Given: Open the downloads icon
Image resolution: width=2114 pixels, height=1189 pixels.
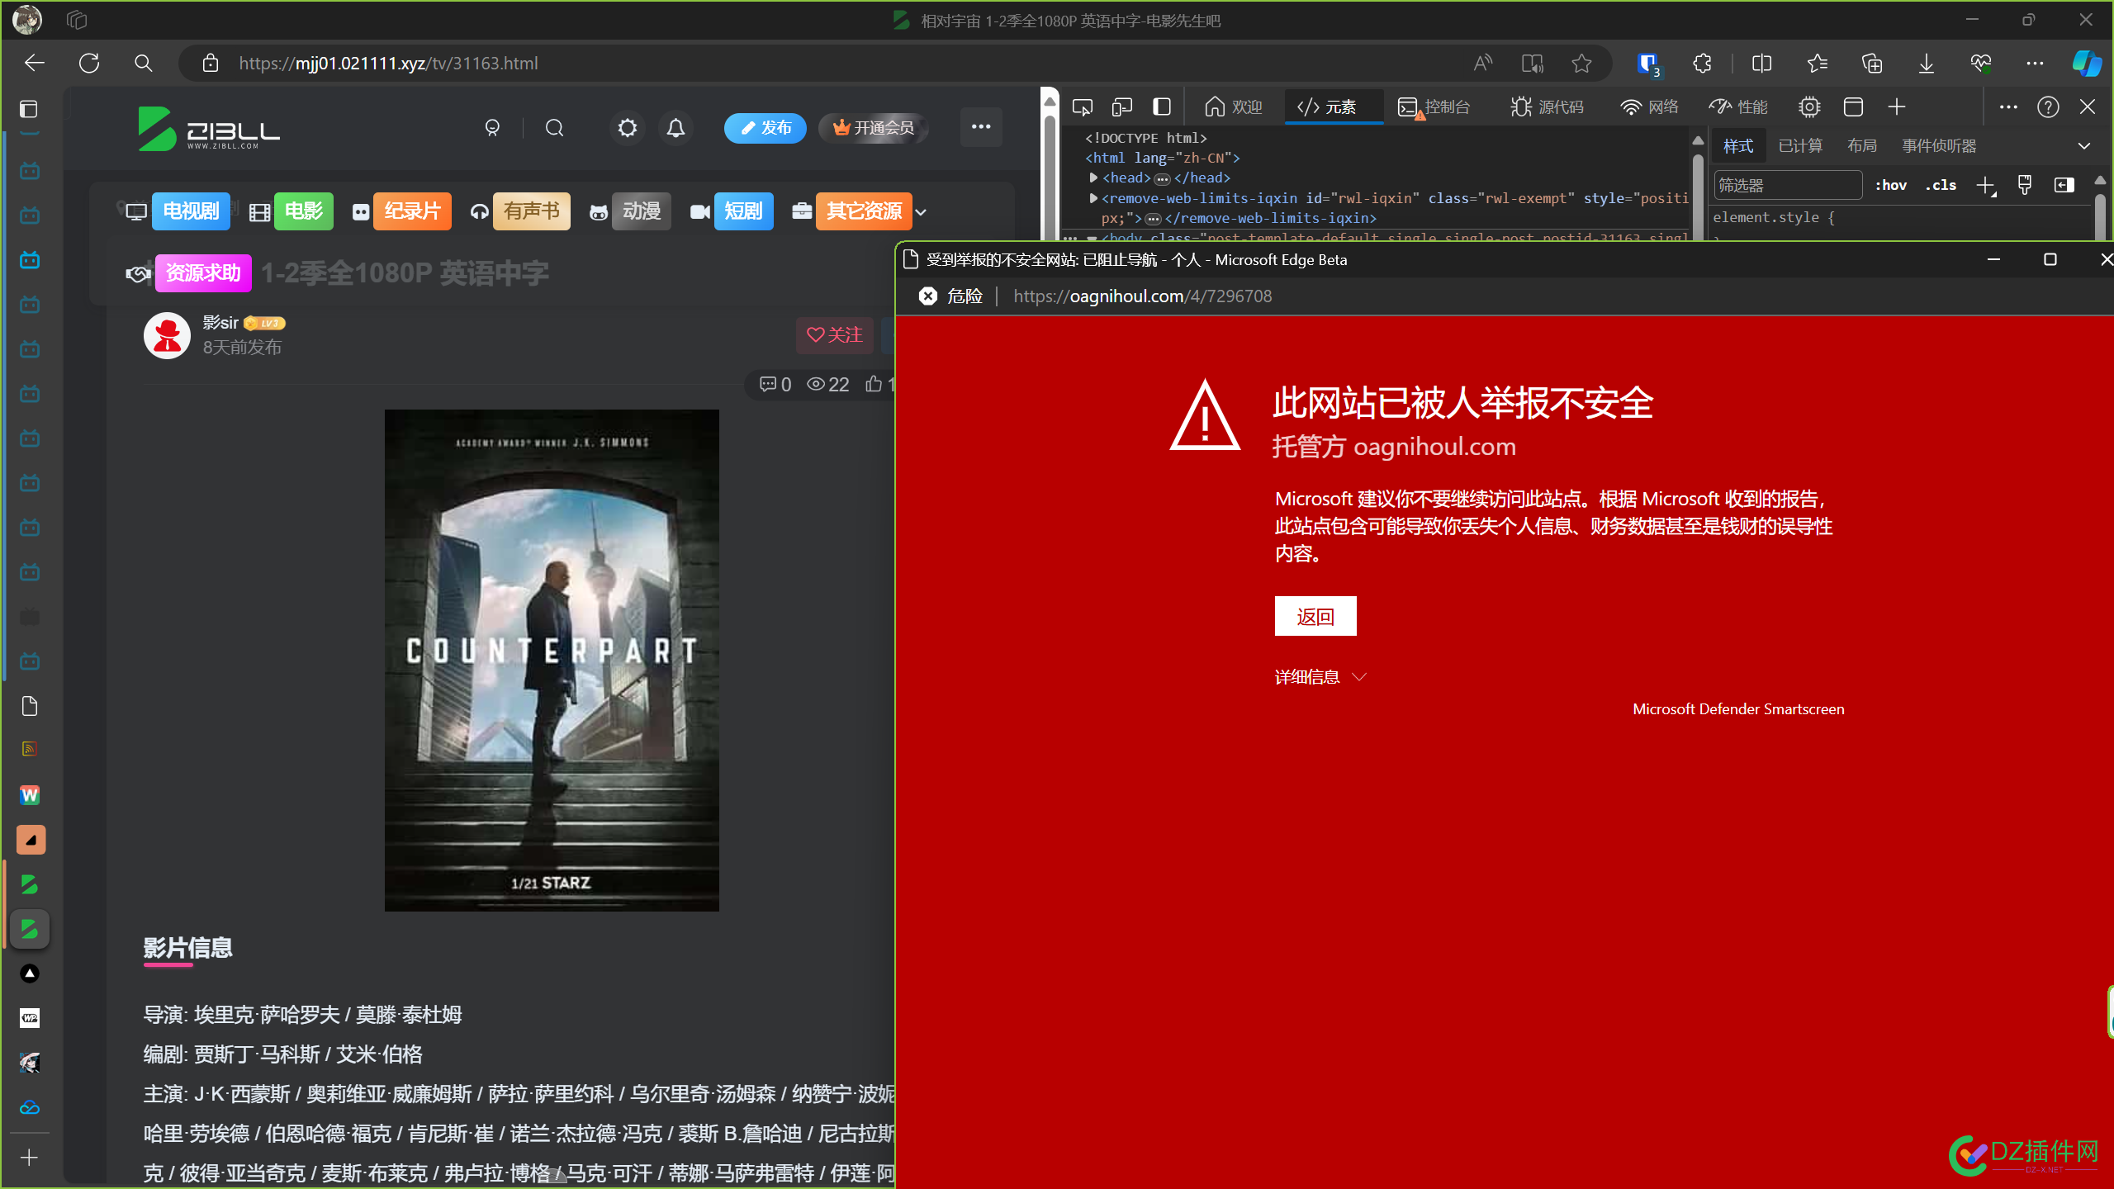Looking at the screenshot, I should click(1927, 64).
